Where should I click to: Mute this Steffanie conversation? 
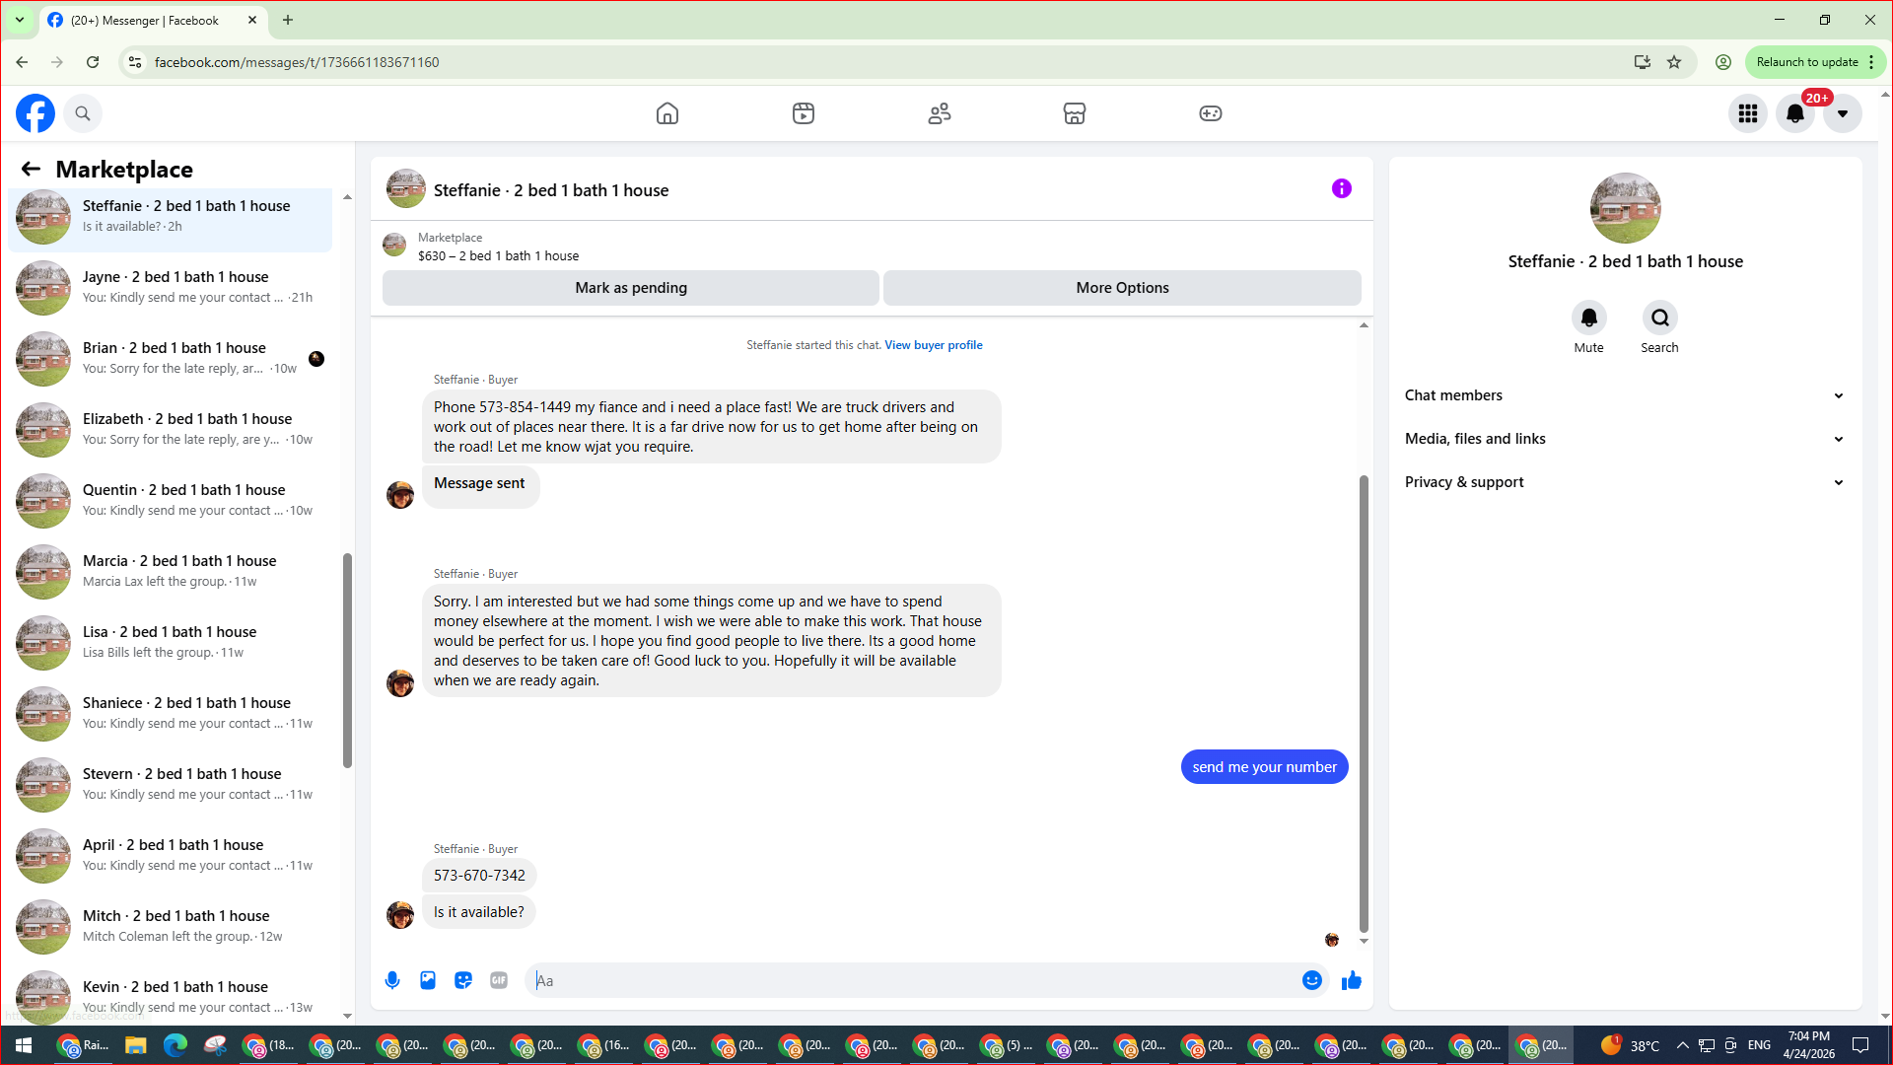[1589, 318]
